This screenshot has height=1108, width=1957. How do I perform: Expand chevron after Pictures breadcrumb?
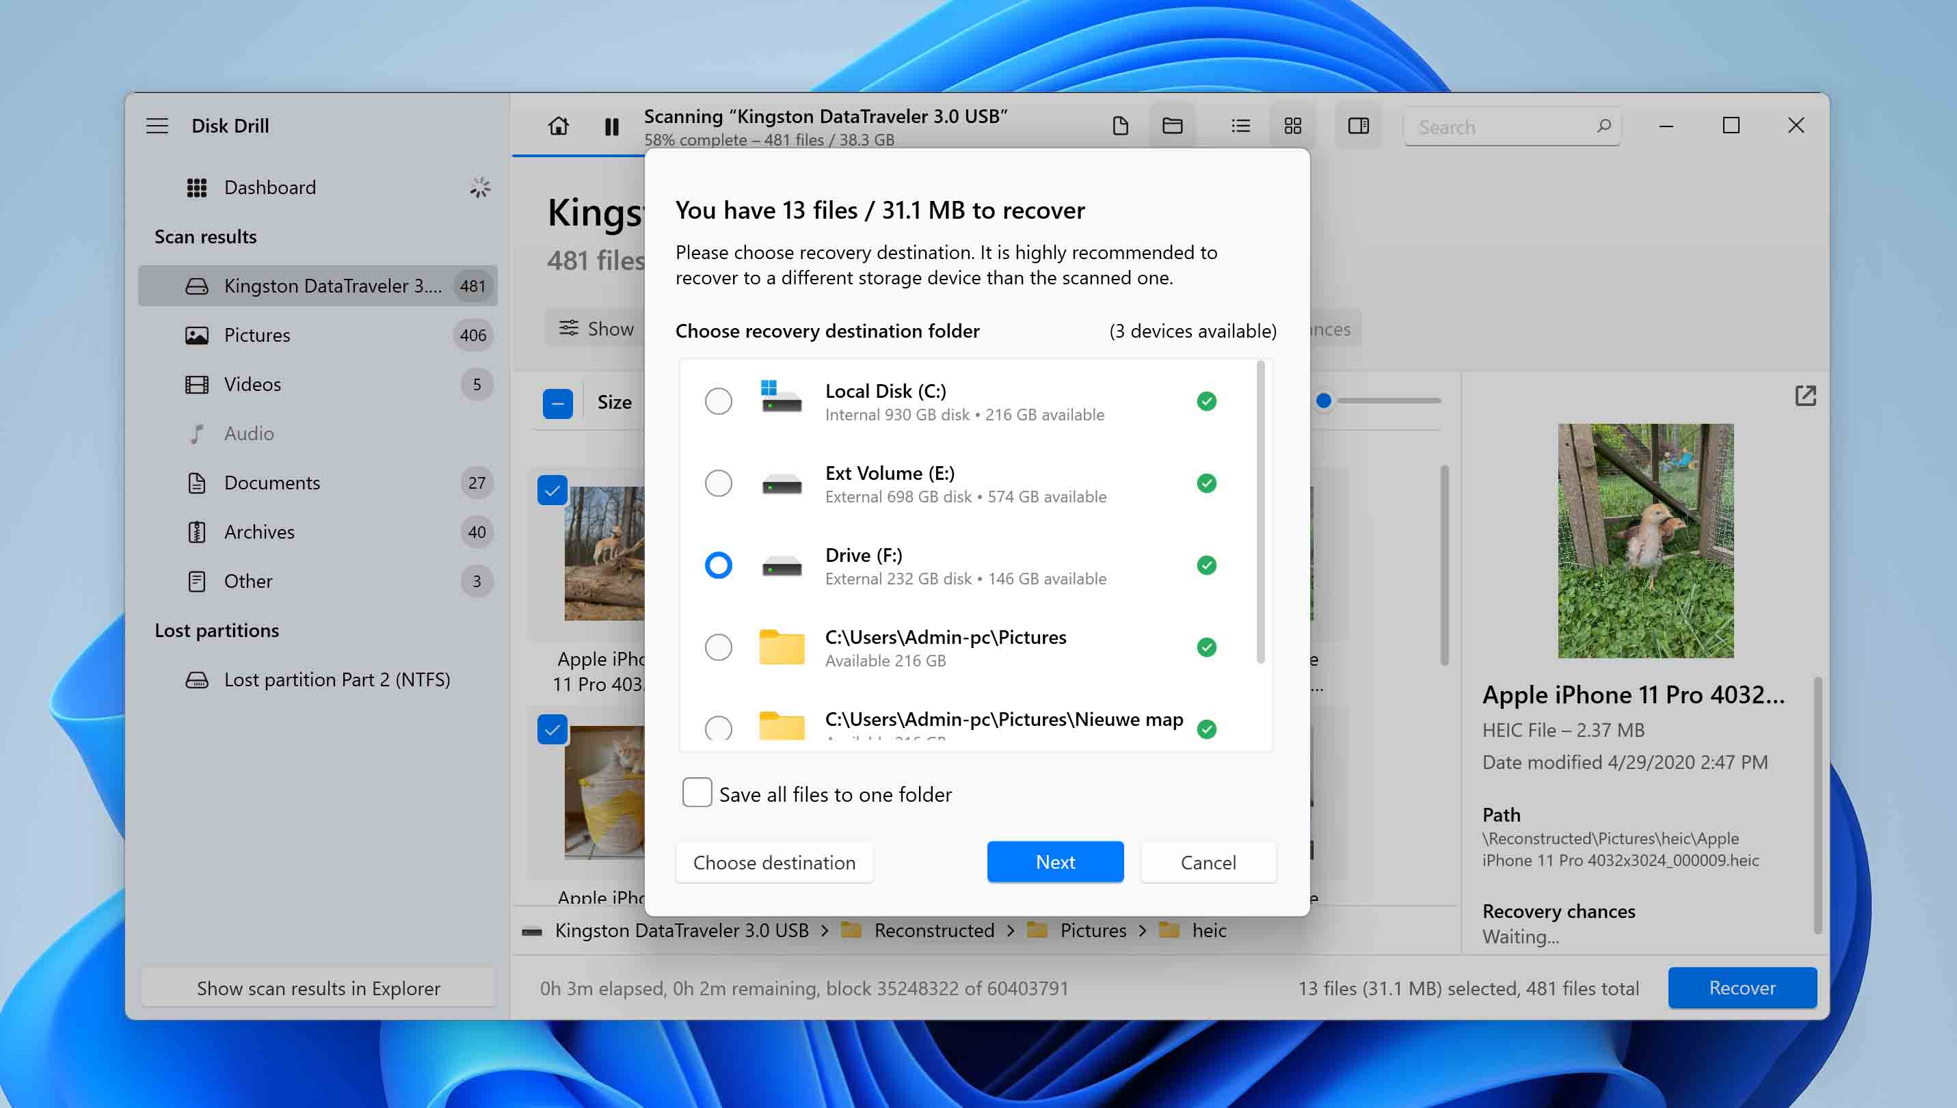pos(1143,931)
